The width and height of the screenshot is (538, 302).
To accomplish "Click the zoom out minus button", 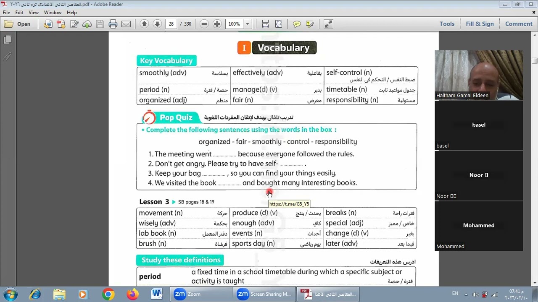I will coord(204,24).
